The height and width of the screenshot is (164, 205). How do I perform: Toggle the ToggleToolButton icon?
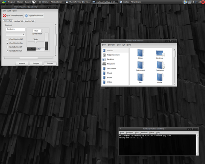26,16
